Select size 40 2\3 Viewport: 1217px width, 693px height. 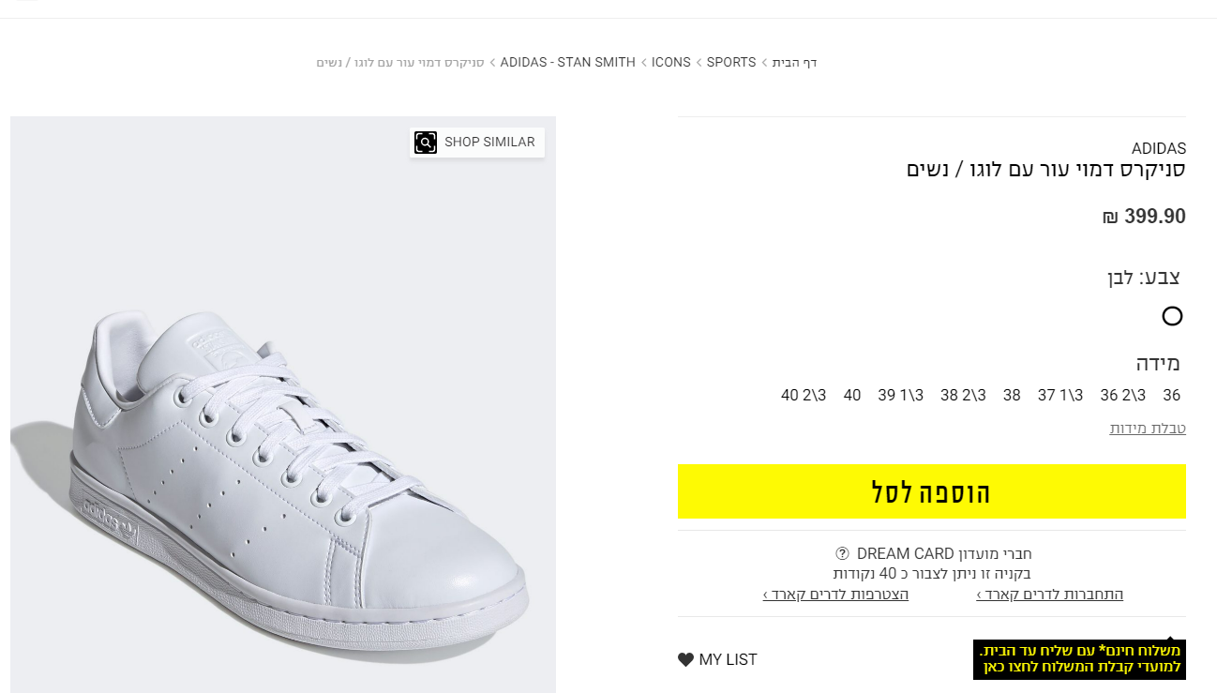pyautogui.click(x=804, y=396)
